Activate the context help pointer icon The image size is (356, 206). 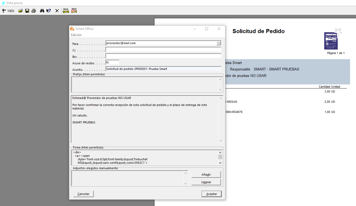(x=49, y=11)
